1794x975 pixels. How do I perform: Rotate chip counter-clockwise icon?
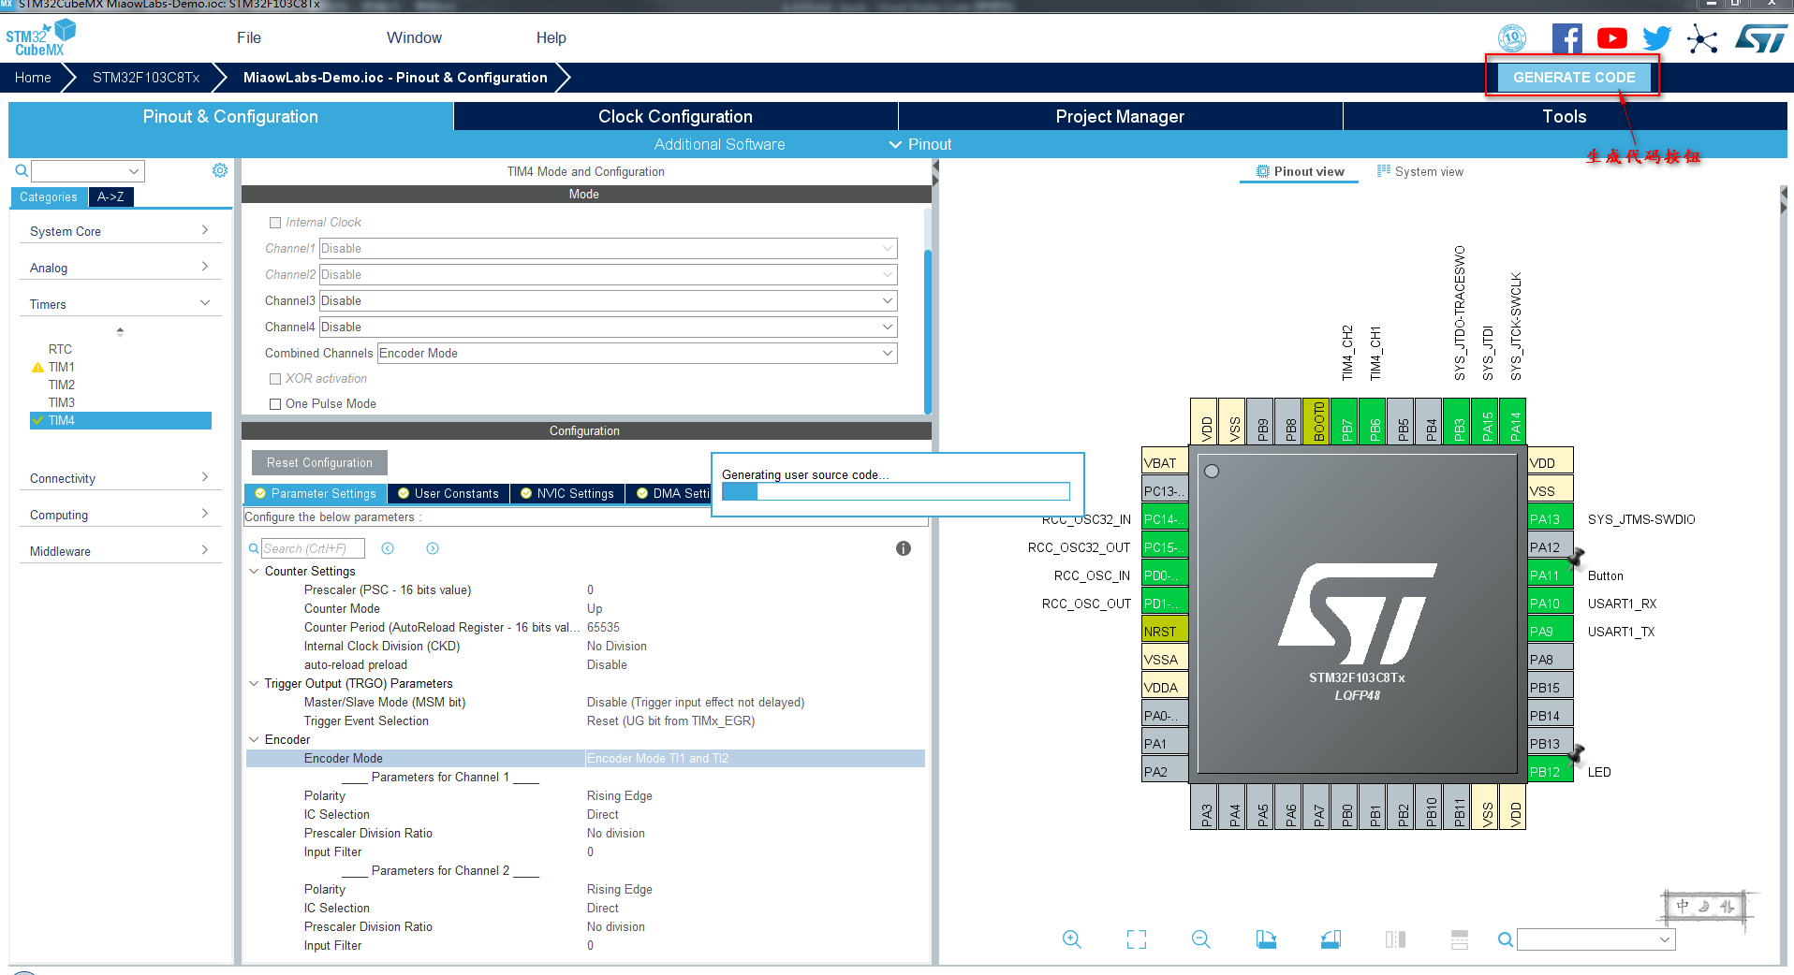click(x=1331, y=939)
